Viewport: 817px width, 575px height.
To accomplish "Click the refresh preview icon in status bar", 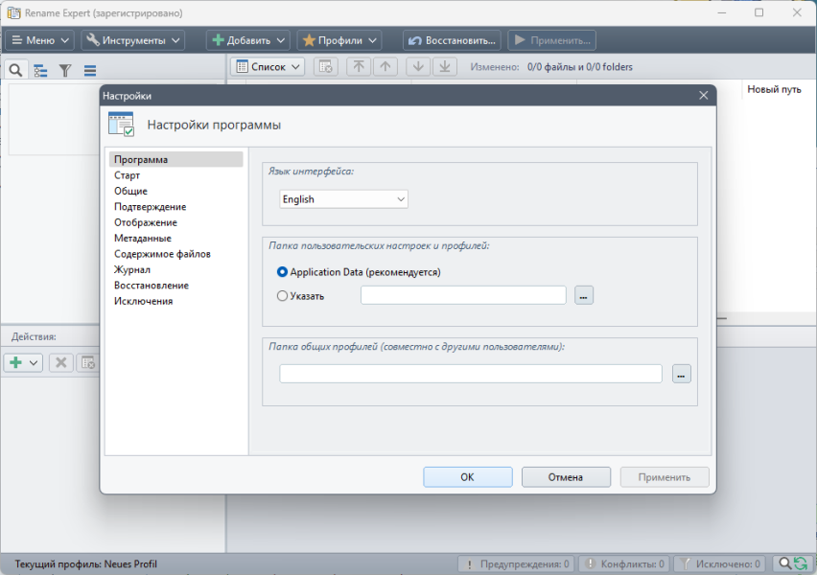I will coord(801,563).
